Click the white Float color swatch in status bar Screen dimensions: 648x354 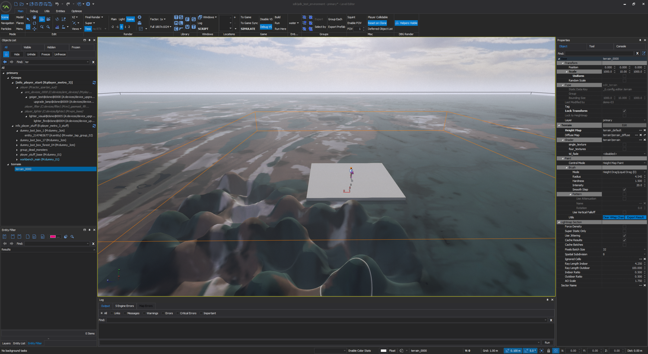coord(384,351)
